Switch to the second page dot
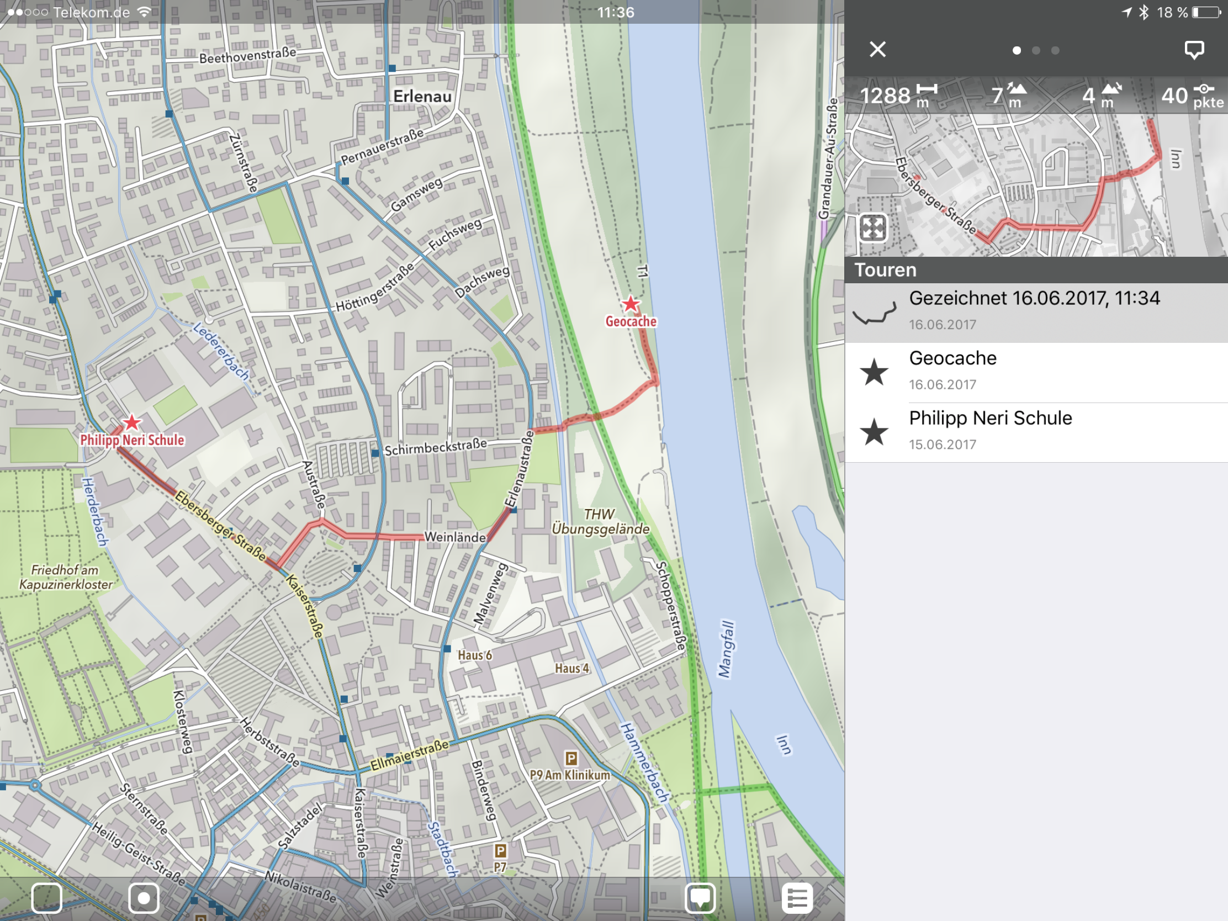1228x921 pixels. point(1036,50)
